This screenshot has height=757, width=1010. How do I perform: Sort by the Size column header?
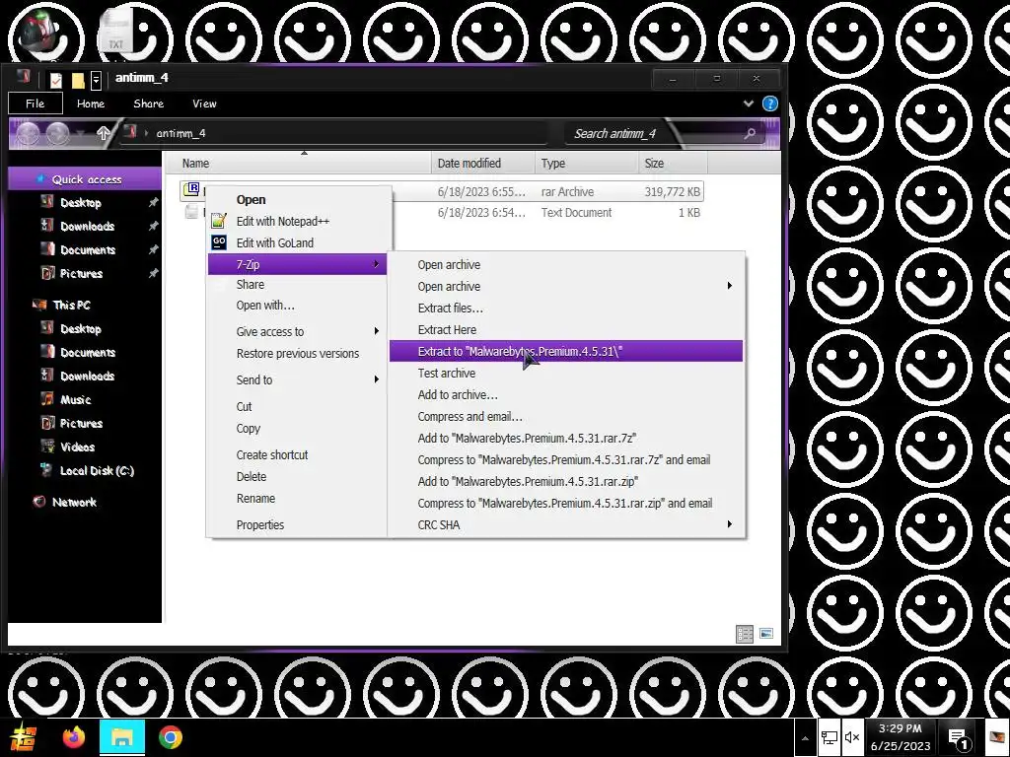point(673,163)
